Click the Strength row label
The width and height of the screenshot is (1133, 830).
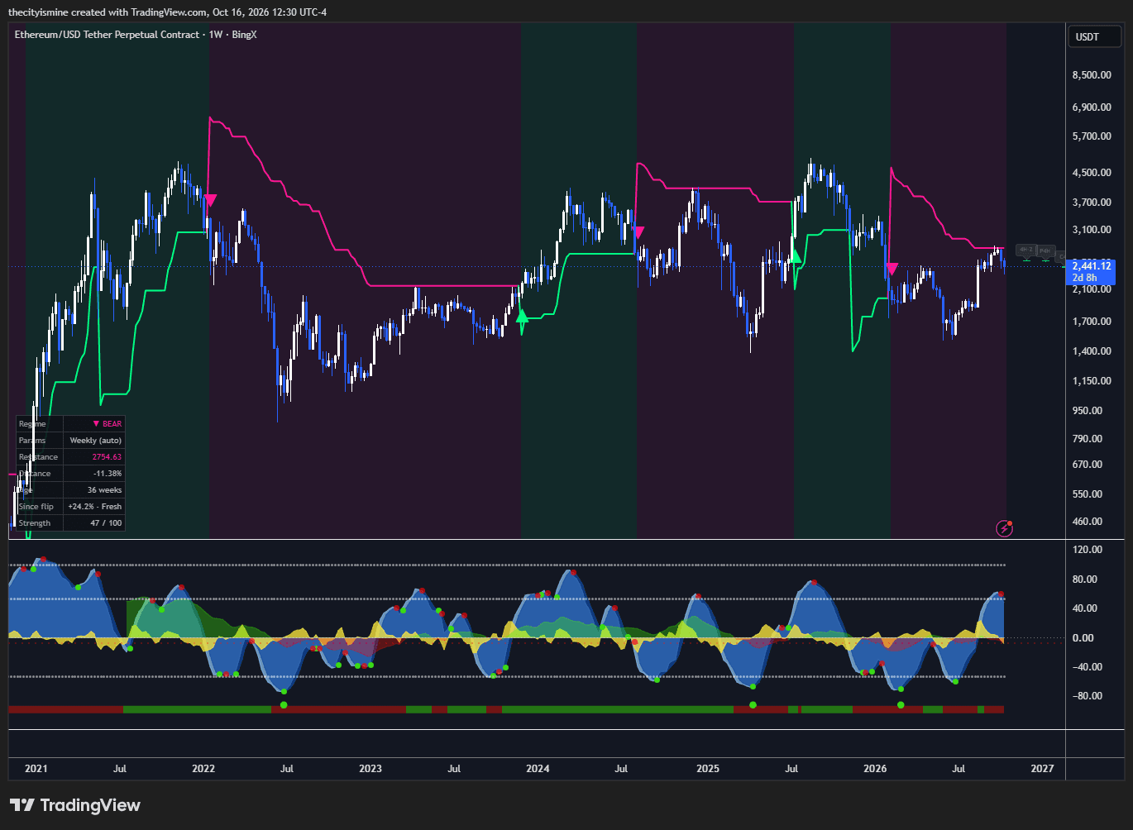(x=35, y=523)
